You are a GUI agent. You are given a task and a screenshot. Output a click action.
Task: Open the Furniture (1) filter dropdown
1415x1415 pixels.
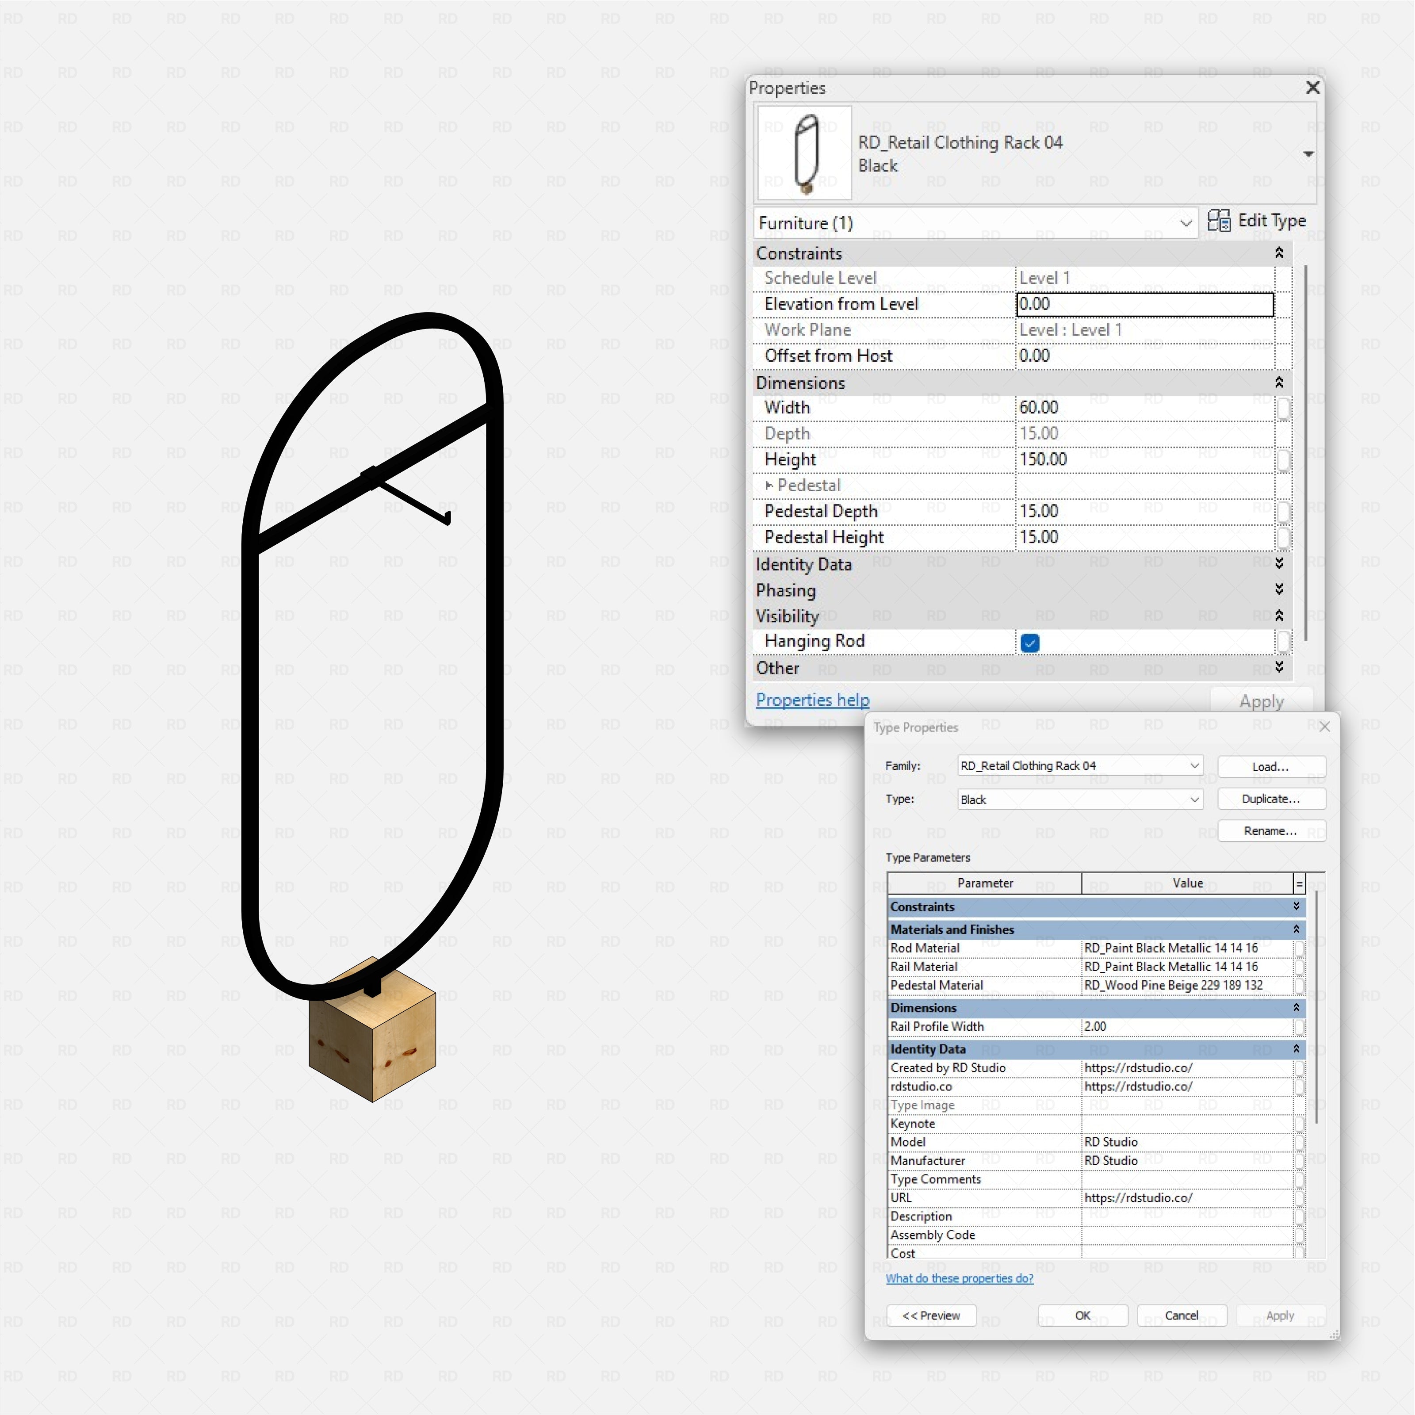[x=975, y=223]
